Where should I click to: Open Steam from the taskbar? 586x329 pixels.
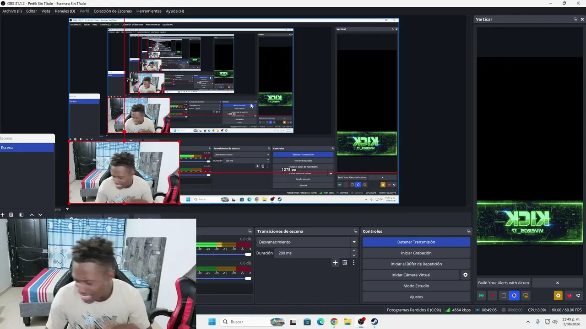(x=374, y=322)
